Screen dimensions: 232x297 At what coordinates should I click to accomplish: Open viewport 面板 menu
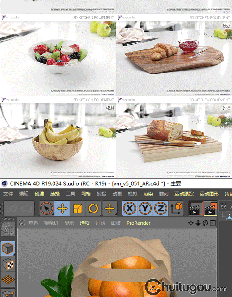(115, 223)
